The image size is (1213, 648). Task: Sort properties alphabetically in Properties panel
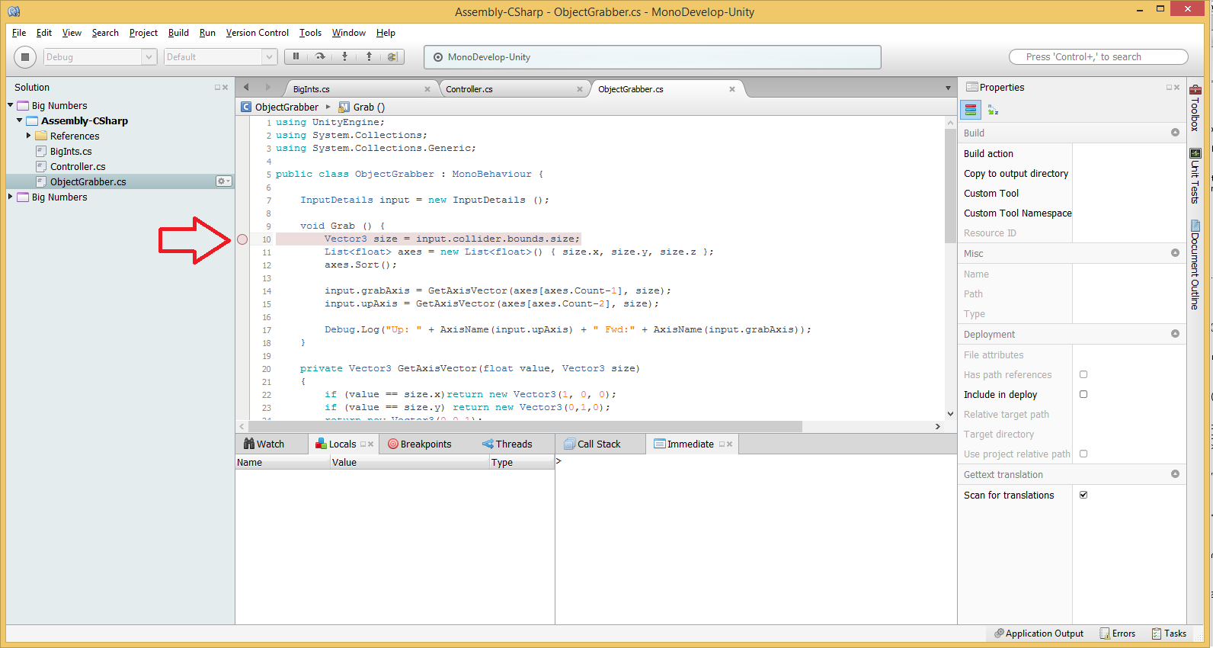(x=993, y=111)
